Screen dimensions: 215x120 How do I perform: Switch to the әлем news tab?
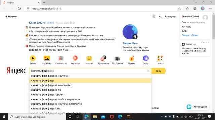click(x=50, y=23)
